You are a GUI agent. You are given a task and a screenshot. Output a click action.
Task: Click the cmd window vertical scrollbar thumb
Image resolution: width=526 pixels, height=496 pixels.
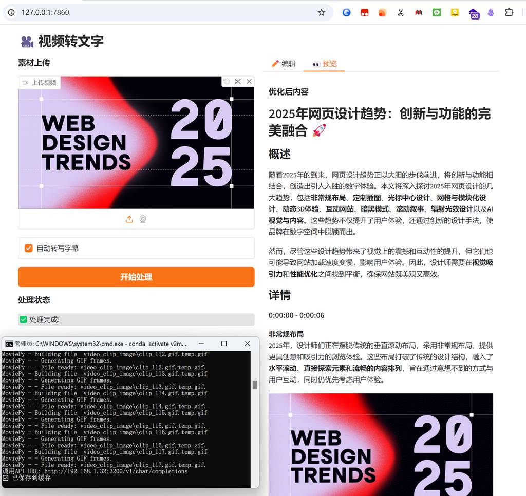tap(255, 385)
